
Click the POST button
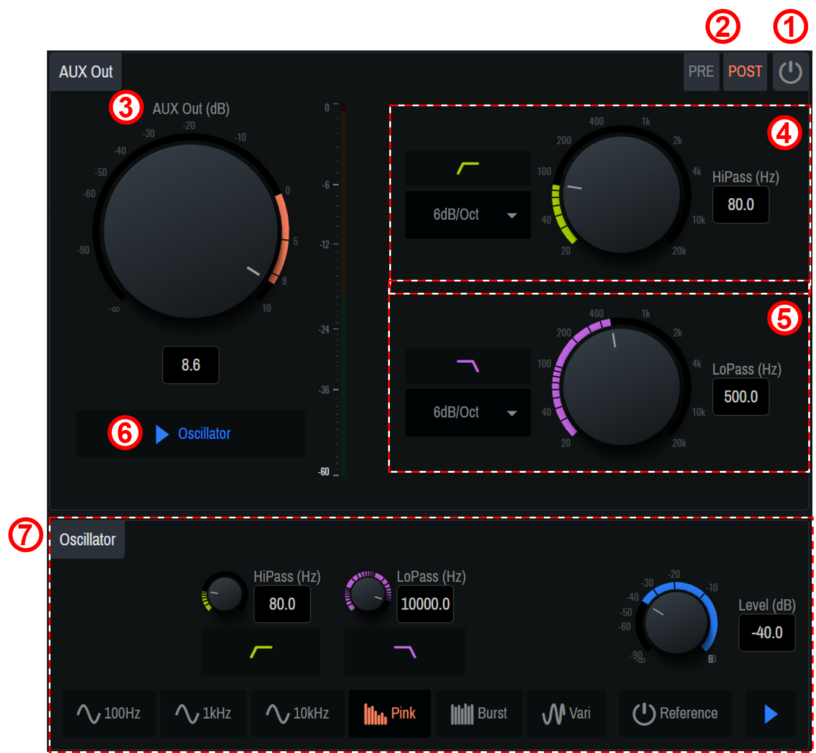point(745,71)
